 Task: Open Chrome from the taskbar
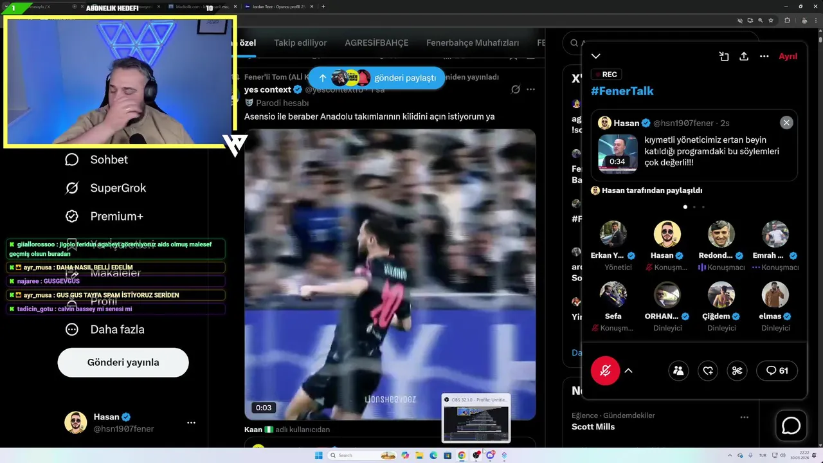(x=461, y=455)
